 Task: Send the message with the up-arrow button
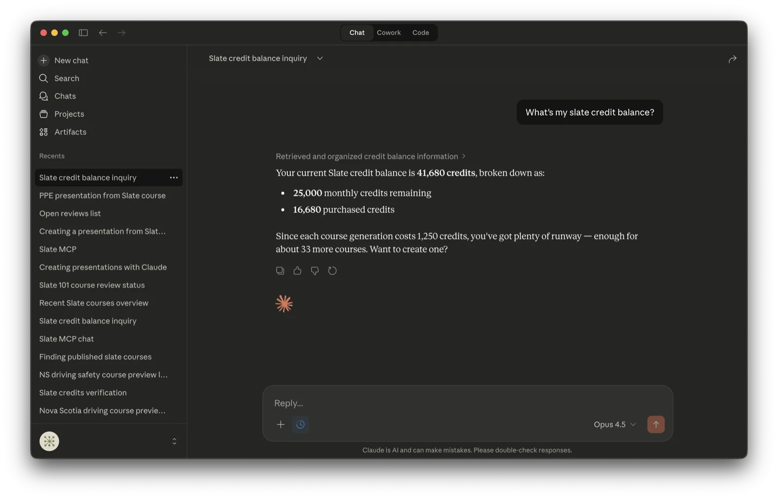pos(656,425)
